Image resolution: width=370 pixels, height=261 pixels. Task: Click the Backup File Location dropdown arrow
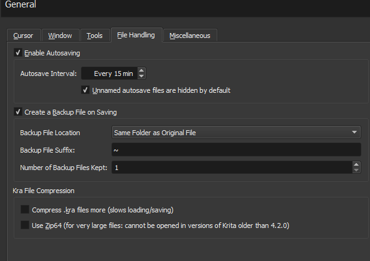click(x=354, y=133)
